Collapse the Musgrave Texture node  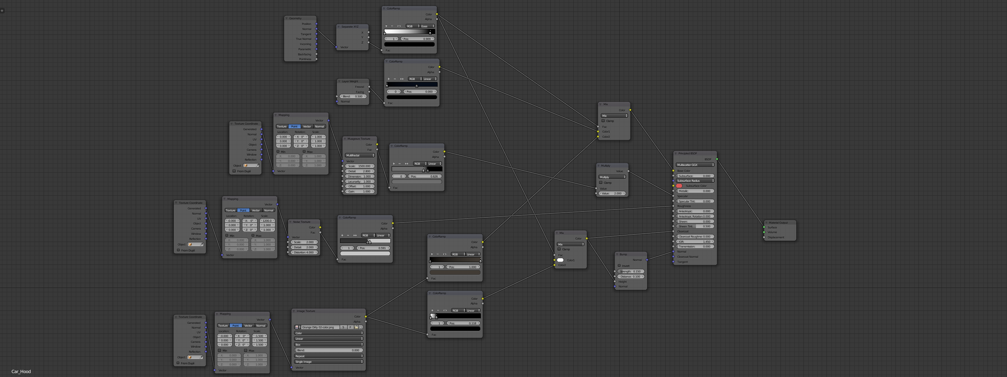pyautogui.click(x=345, y=139)
